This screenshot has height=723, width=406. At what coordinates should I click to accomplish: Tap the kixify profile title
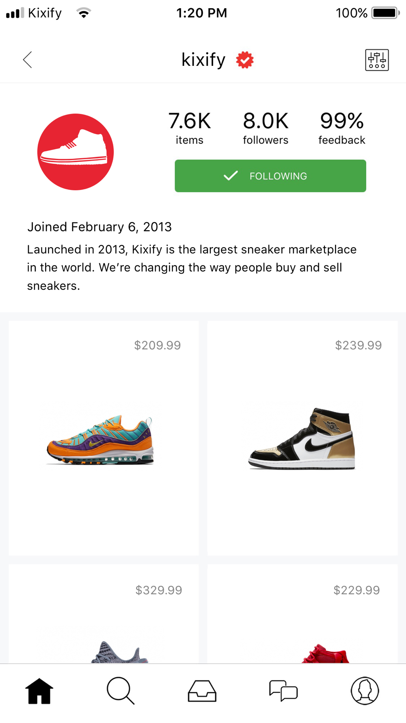(x=203, y=60)
